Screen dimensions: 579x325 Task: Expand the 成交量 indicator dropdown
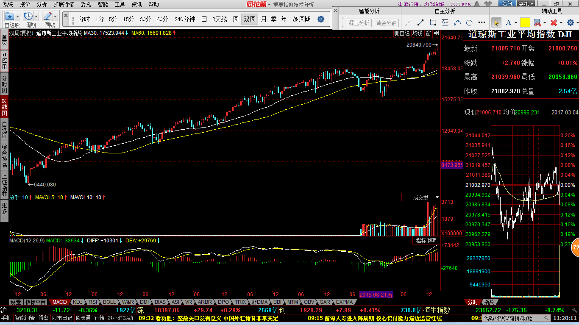pos(437,197)
